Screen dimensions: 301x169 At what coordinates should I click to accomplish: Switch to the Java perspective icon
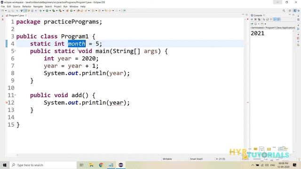point(295,11)
